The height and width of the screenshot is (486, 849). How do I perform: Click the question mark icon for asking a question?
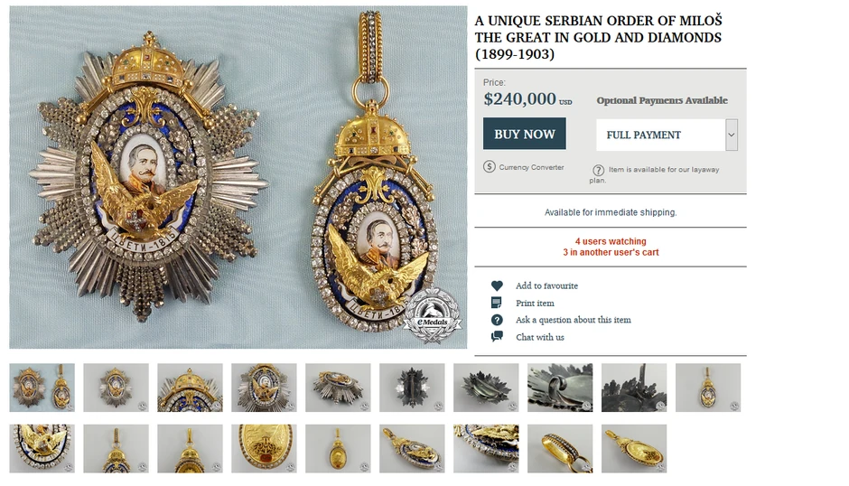(497, 320)
